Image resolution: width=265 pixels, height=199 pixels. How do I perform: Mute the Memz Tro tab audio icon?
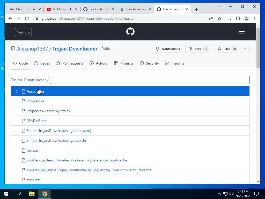pyautogui.click(x=34, y=9)
